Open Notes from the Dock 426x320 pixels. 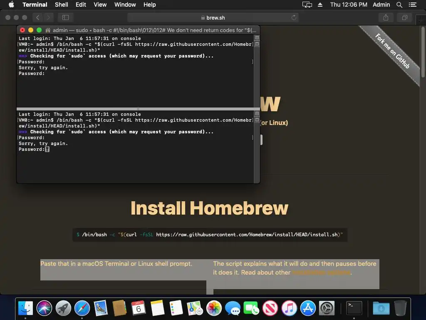tap(157, 308)
